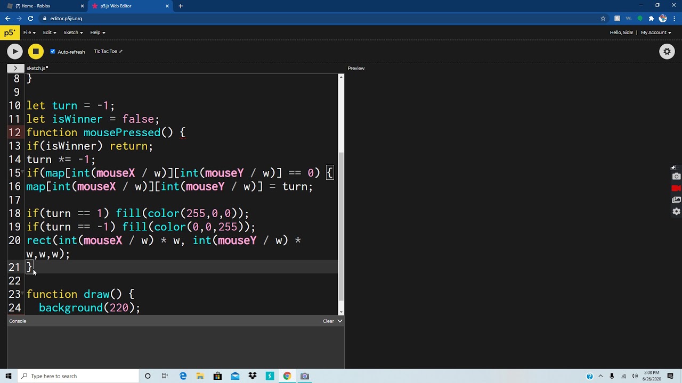Open Dropbox from taskbar
The height and width of the screenshot is (383, 682).
pyautogui.click(x=253, y=376)
